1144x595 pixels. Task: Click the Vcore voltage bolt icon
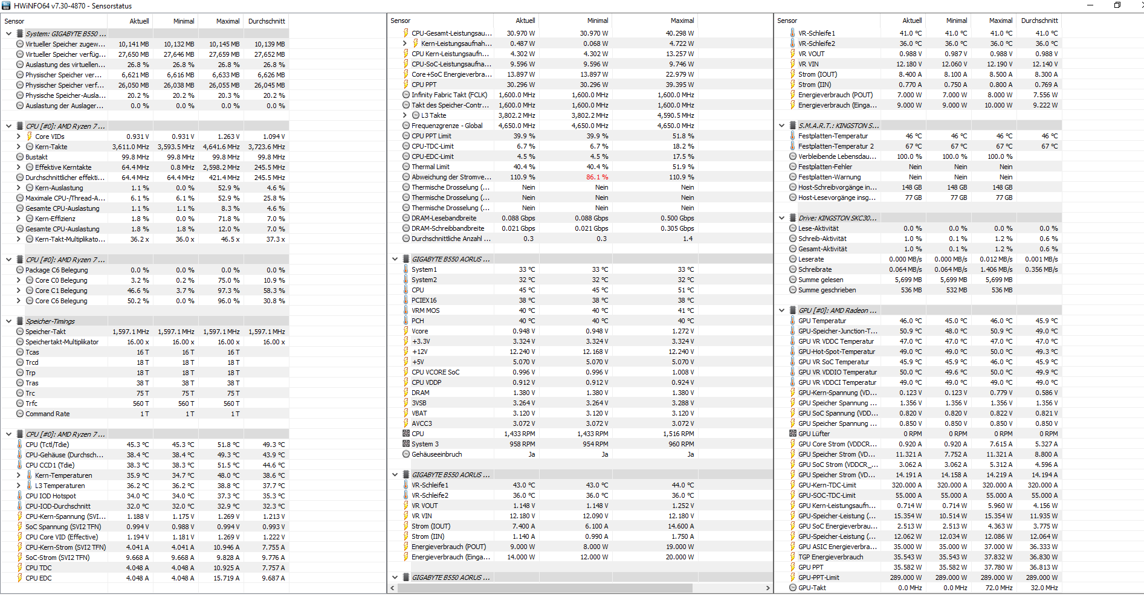(406, 331)
